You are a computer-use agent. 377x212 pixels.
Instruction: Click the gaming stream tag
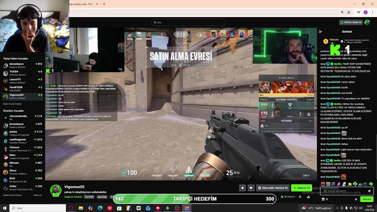click(x=102, y=197)
